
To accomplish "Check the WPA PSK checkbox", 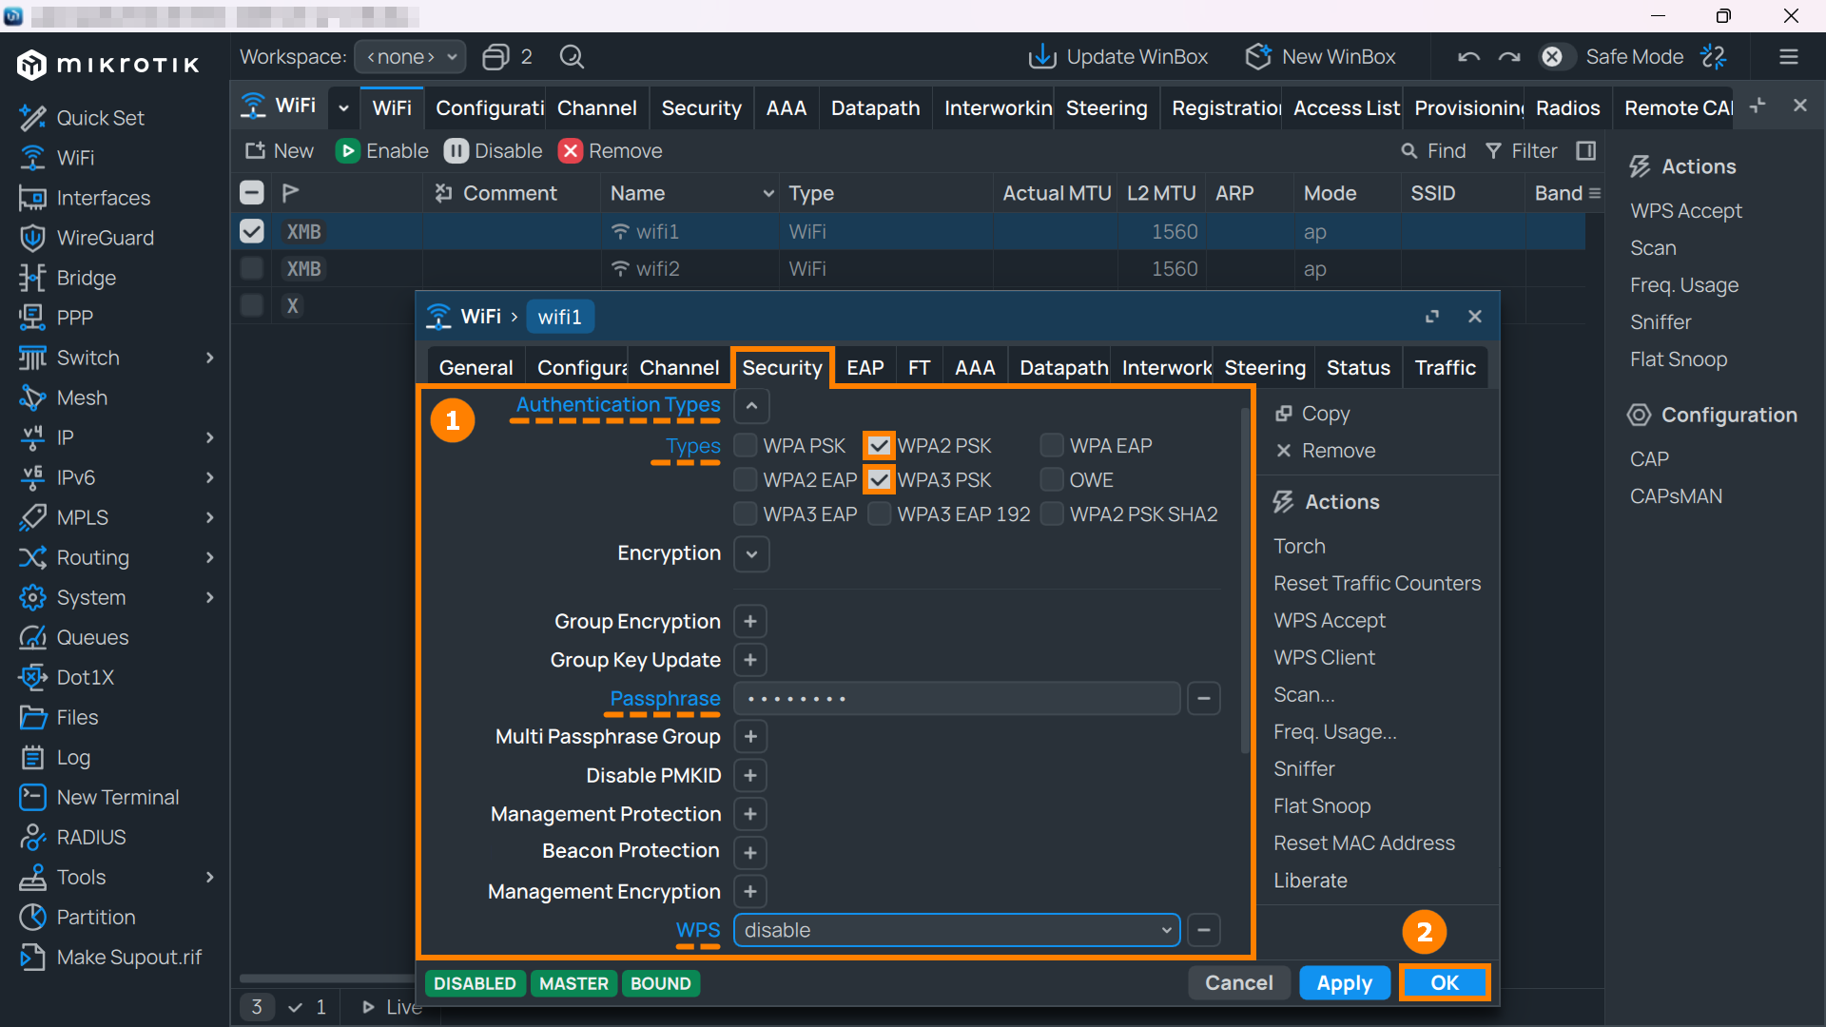I will [747, 445].
